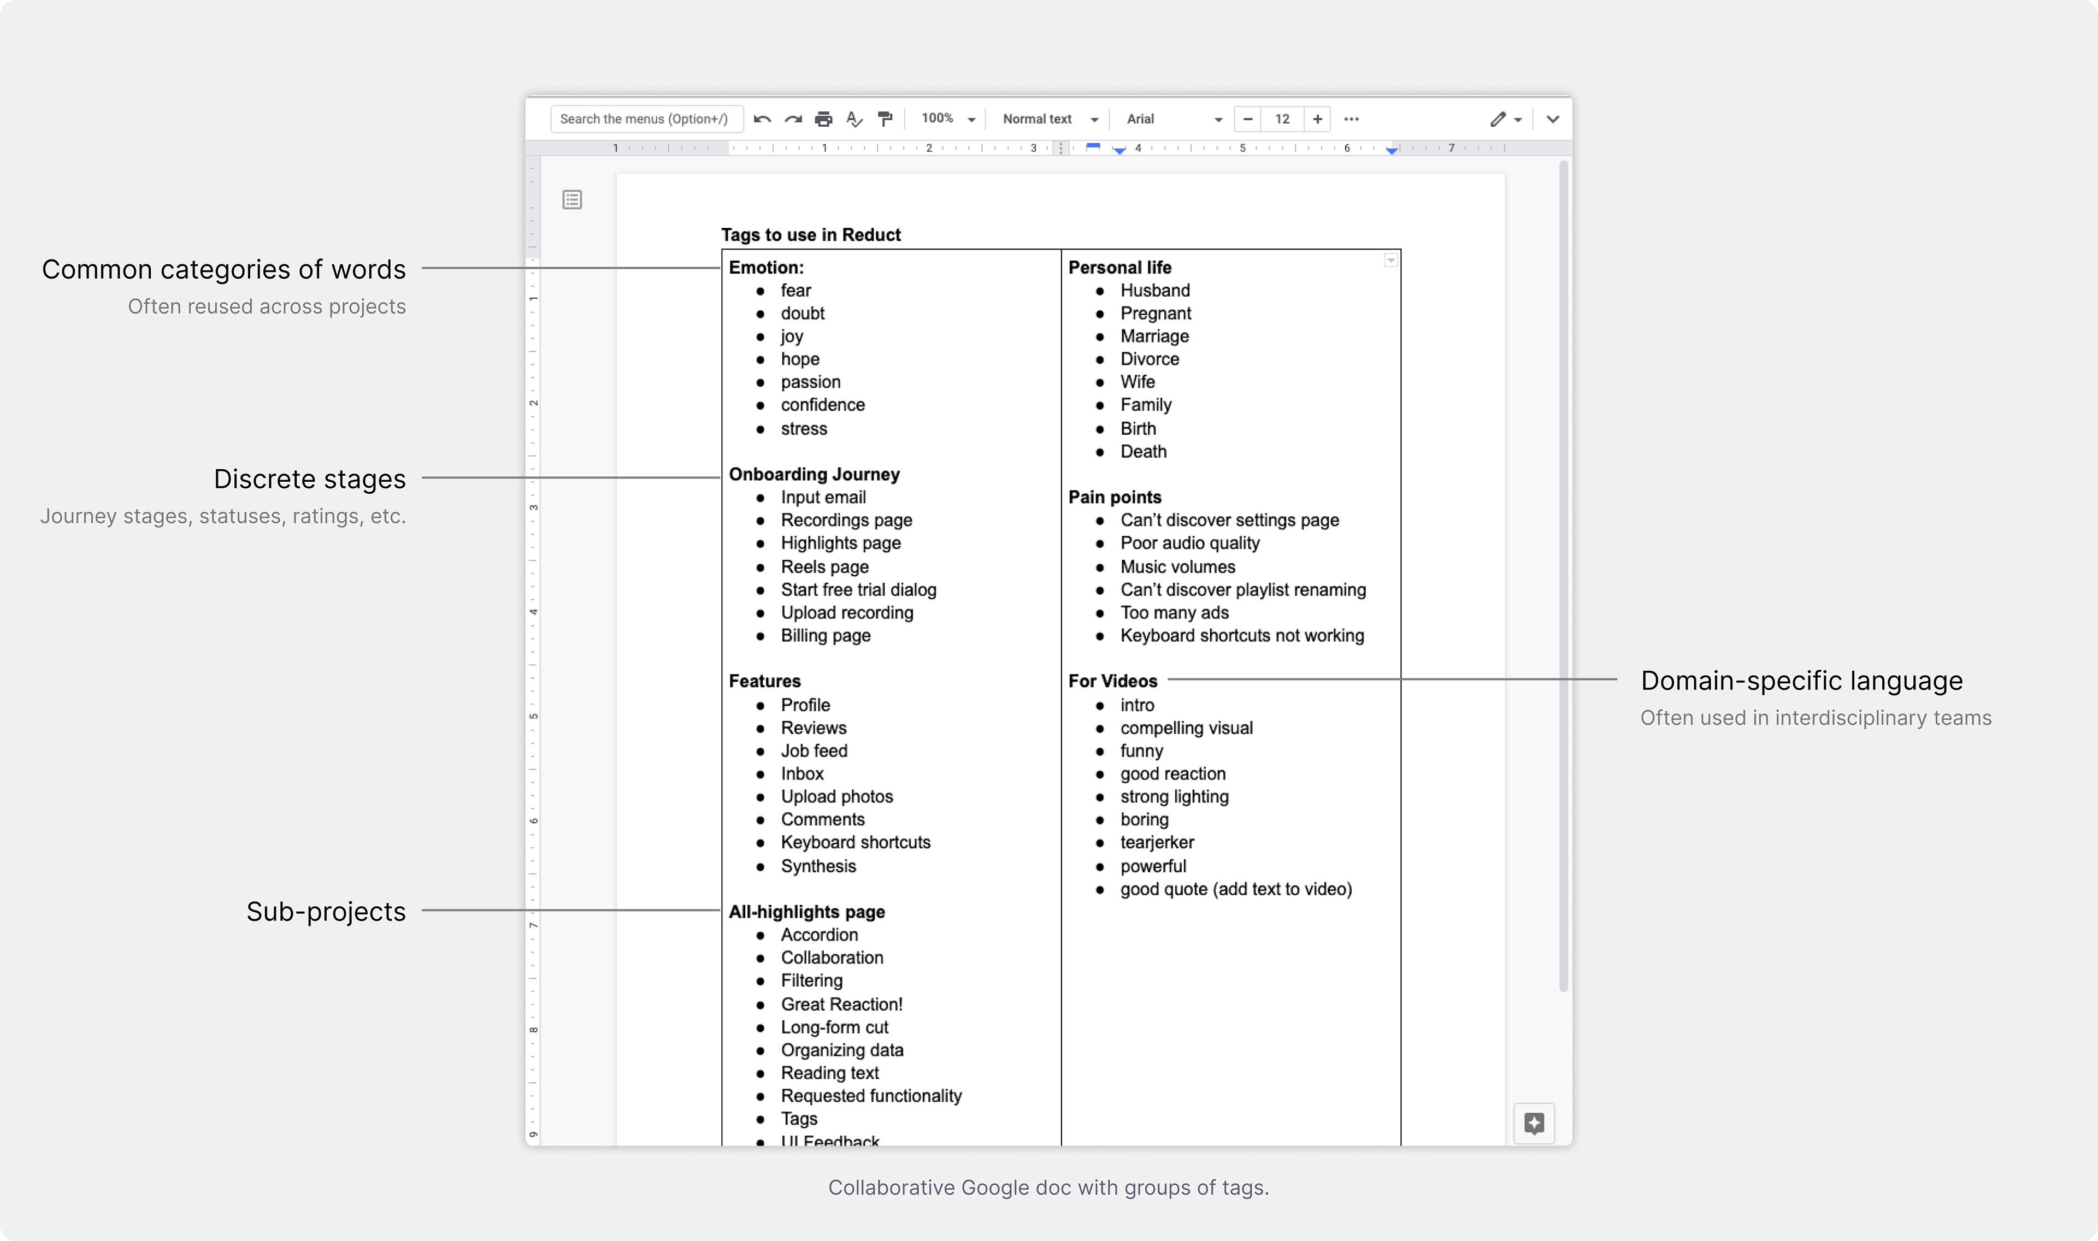Open the Arial font dropdown
Image resolution: width=2098 pixels, height=1241 pixels.
pos(1174,120)
